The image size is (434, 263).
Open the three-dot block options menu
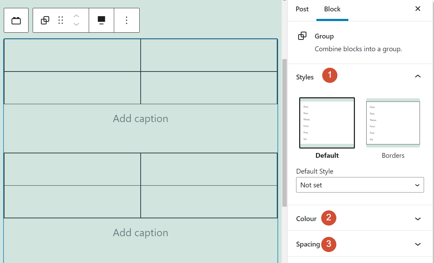pyautogui.click(x=127, y=20)
